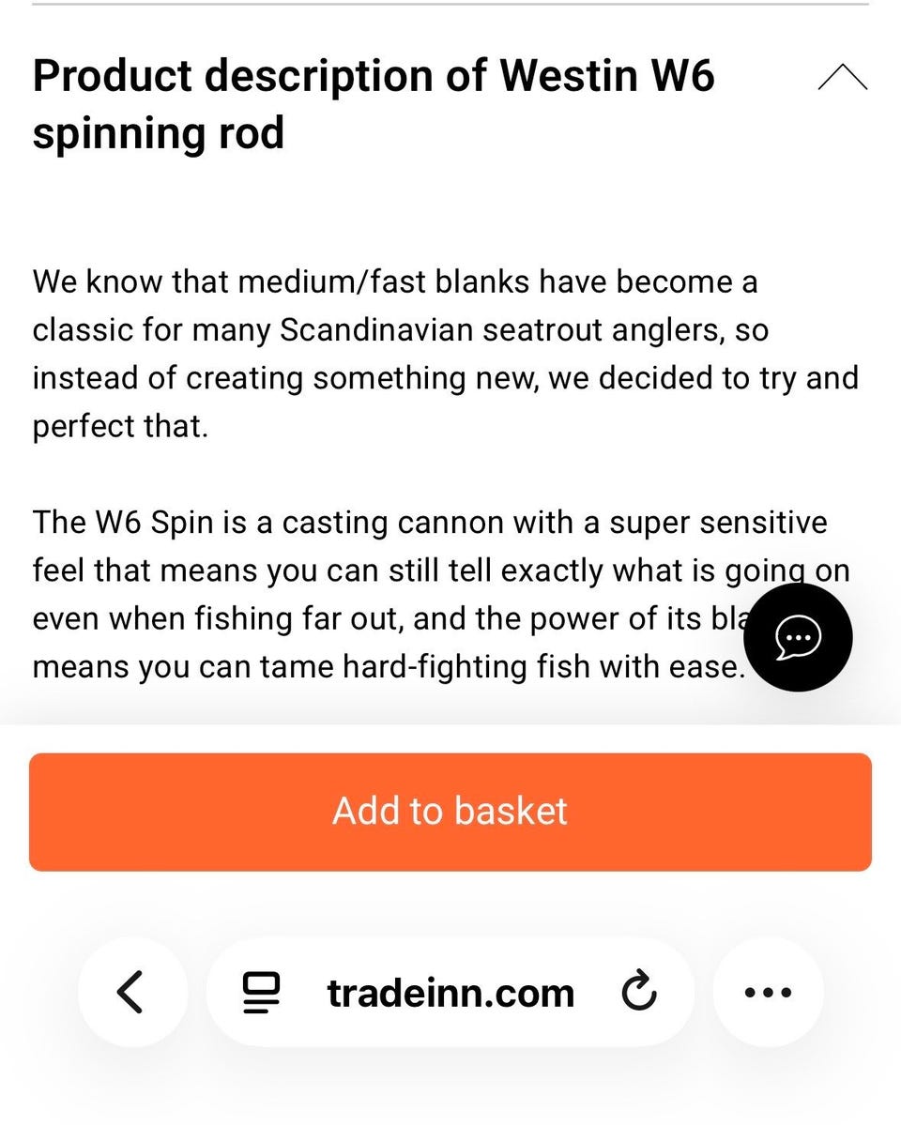
Task: Tap 'spinning rod' in the heading
Action: click(158, 134)
